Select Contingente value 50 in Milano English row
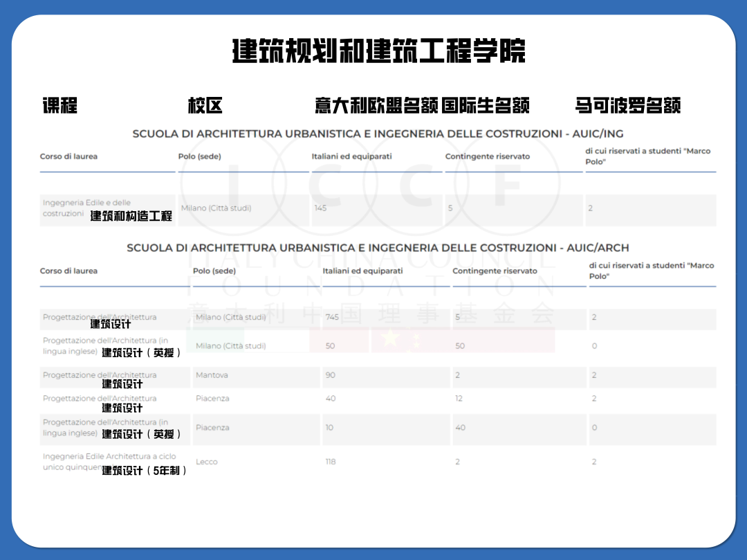The width and height of the screenshot is (747, 560). pyautogui.click(x=460, y=345)
